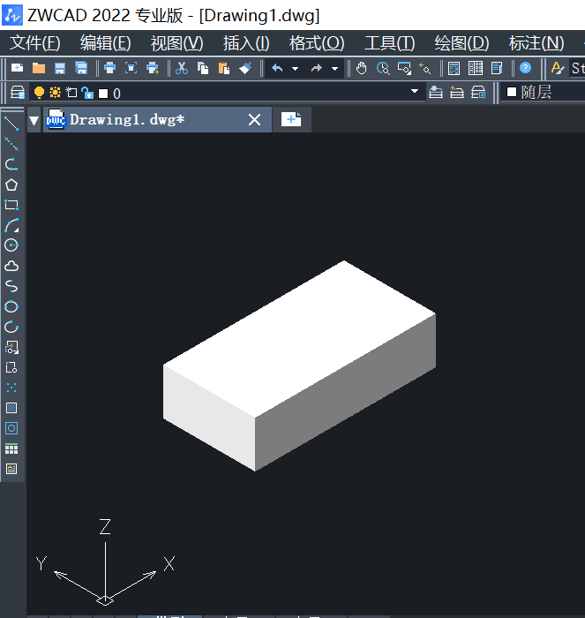Select the Zoom Window tool
Image resolution: width=585 pixels, height=618 pixels.
pyautogui.click(x=404, y=68)
